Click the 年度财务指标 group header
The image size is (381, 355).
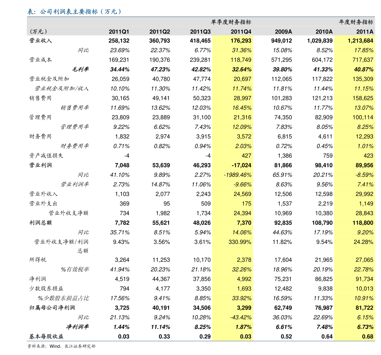tap(356, 22)
